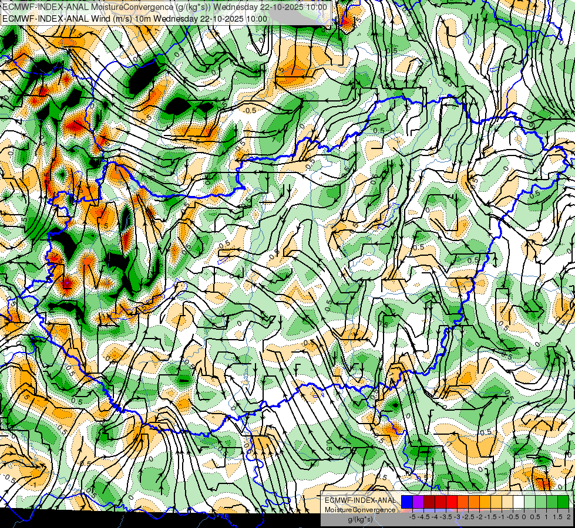Click the -1.5 value on the legend scale
575x528 pixels.
(490, 517)
